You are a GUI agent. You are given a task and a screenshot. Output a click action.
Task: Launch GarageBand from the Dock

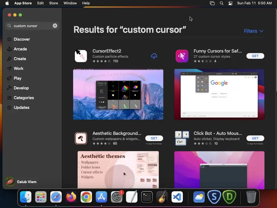(x=162, y=197)
